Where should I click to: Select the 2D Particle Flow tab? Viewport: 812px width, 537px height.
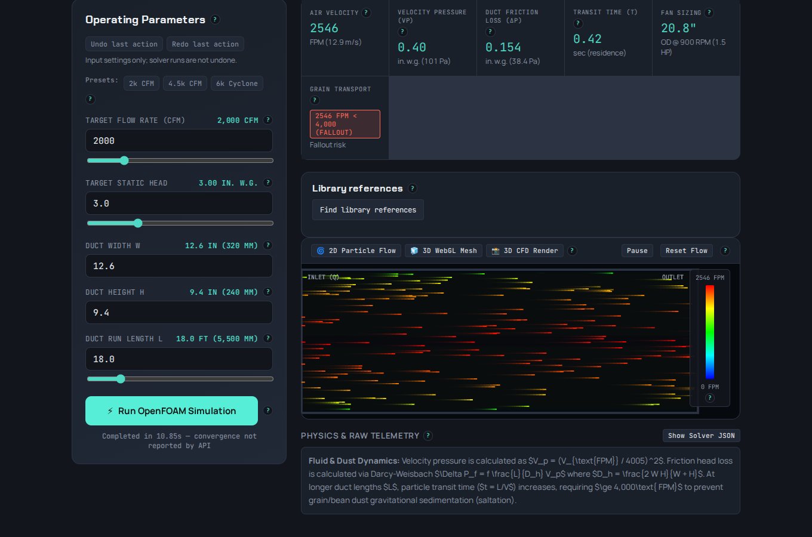click(356, 251)
